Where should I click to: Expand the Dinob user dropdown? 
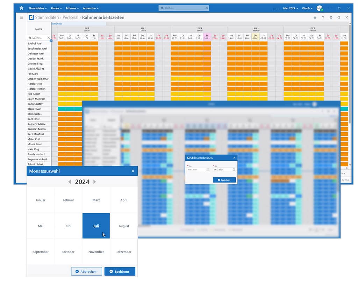point(307,8)
